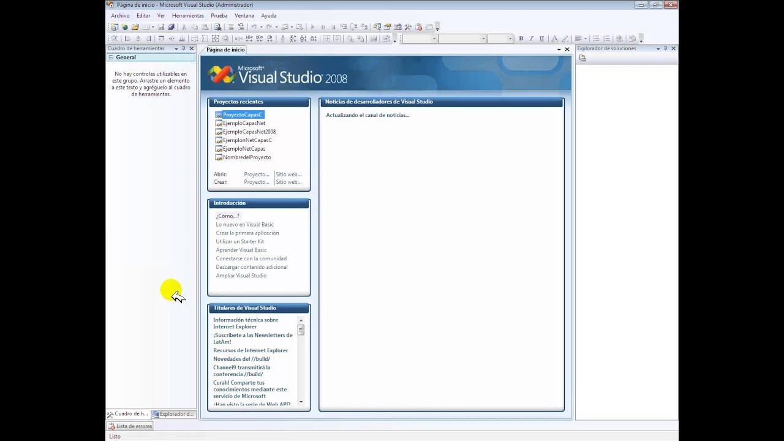This screenshot has width=784, height=441.
Task: Click the Properties icon in Explorador de soluciones
Action: [582, 58]
